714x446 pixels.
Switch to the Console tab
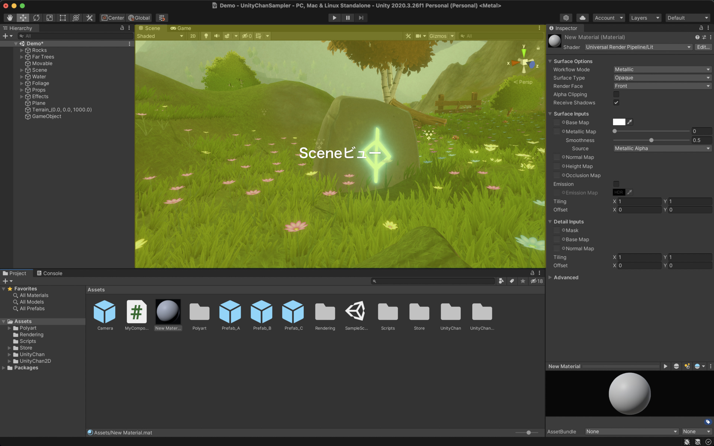(x=49, y=273)
